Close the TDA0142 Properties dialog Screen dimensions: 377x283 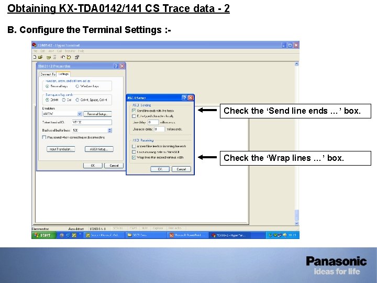pos(122,66)
